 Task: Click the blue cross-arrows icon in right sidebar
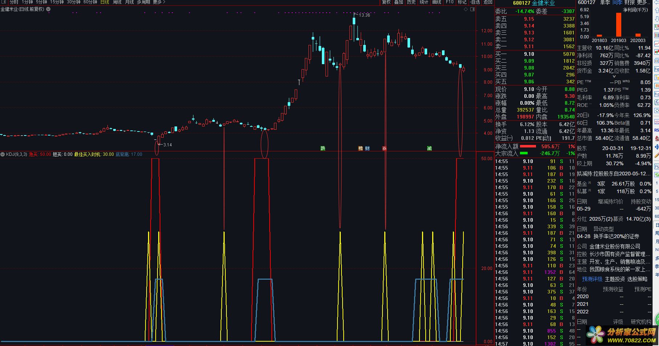point(656,147)
